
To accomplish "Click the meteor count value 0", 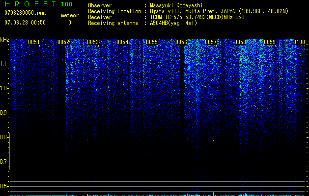I will click(70, 23).
